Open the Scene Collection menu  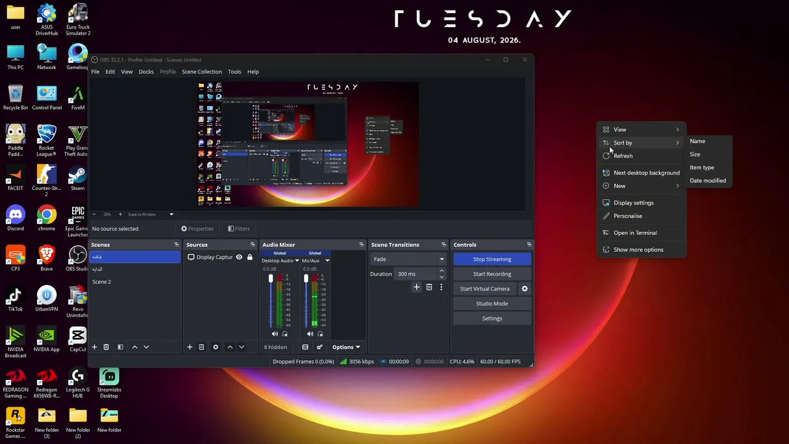(x=202, y=72)
